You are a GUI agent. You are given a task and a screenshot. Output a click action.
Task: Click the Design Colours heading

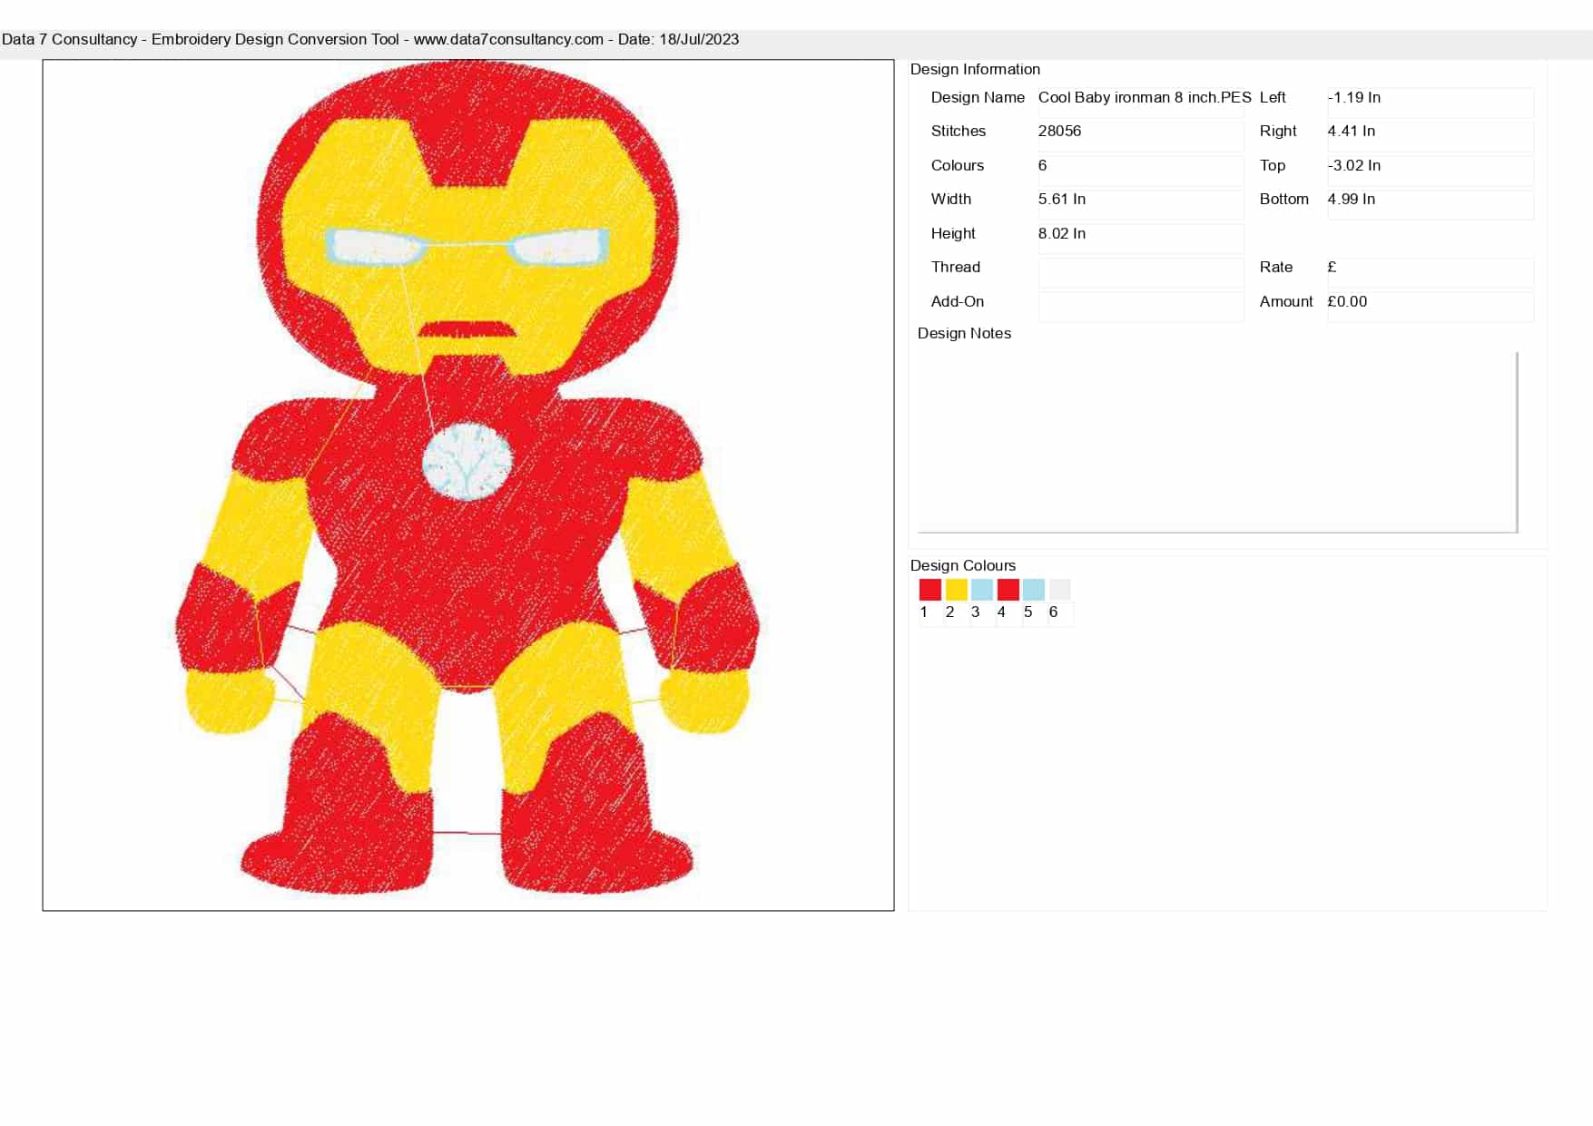click(963, 565)
